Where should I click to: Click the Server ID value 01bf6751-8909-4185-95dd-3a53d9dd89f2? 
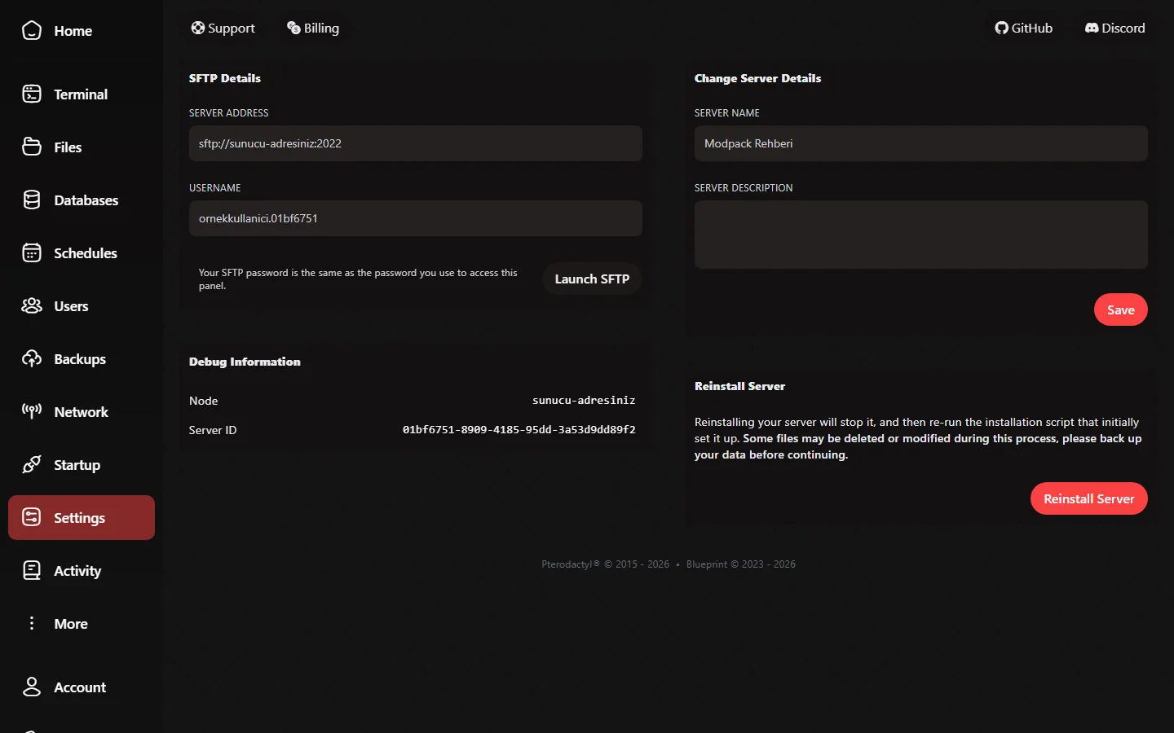point(519,429)
